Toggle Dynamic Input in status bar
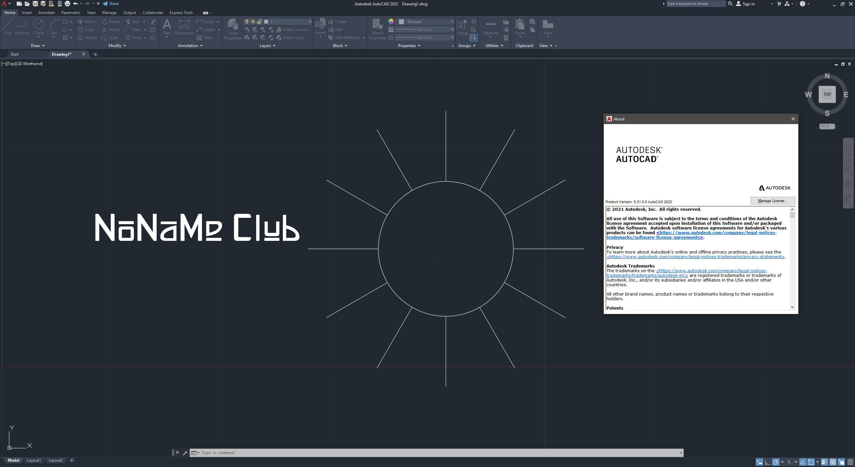Viewport: 855px width, 467px height. (759, 462)
